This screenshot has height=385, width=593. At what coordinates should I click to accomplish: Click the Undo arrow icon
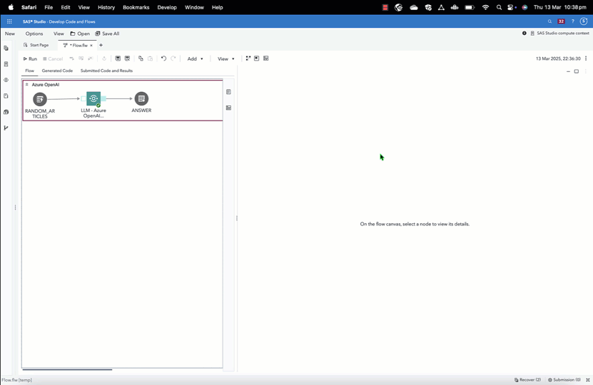pos(163,58)
